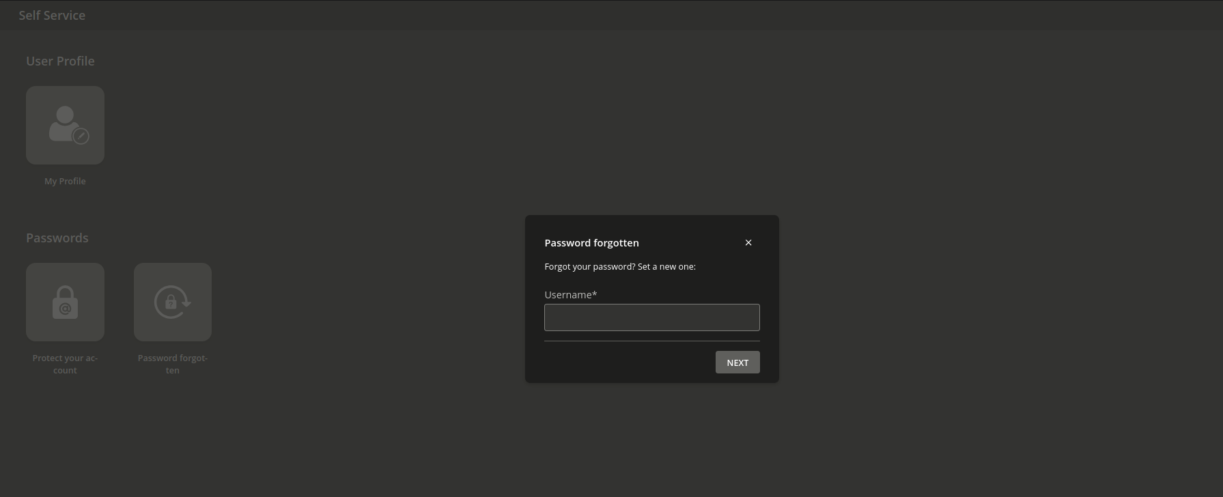Click the separator line above the NEXT button
1223x497 pixels.
[x=651, y=341]
